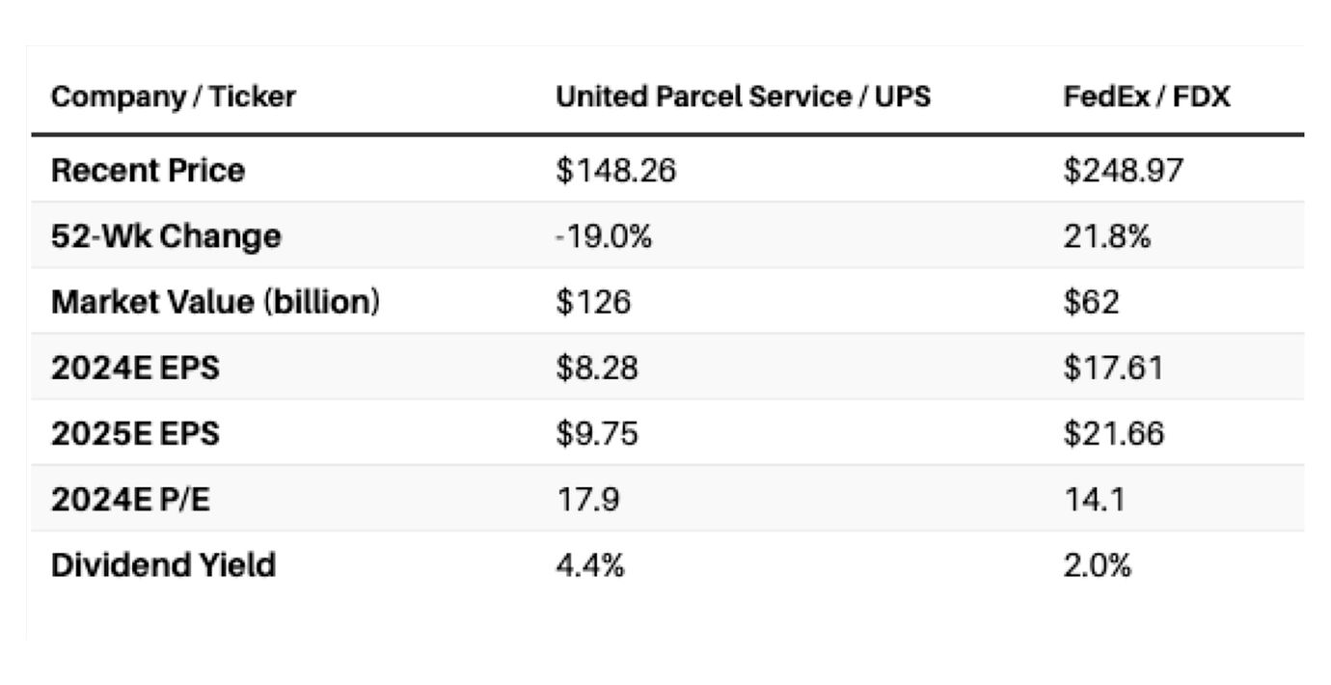This screenshot has height=685, width=1331.
Task: Click the FedEx / FDX column header
Action: click(1146, 96)
